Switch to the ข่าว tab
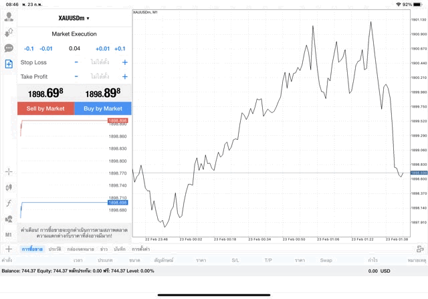This screenshot has width=428, height=299. pos(103,249)
